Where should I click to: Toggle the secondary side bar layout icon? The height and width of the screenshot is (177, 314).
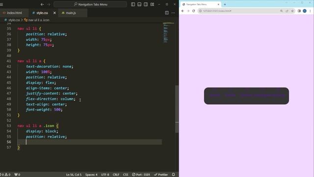146,4
